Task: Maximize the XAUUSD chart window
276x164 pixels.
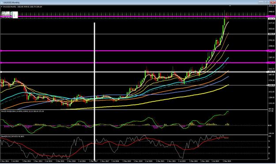Action: 267,2
